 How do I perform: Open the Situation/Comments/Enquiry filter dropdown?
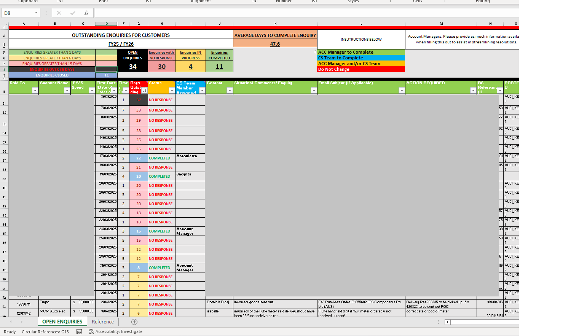point(314,91)
